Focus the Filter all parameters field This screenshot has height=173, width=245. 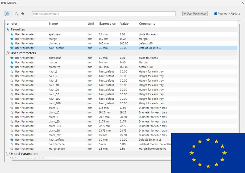coord(104,14)
